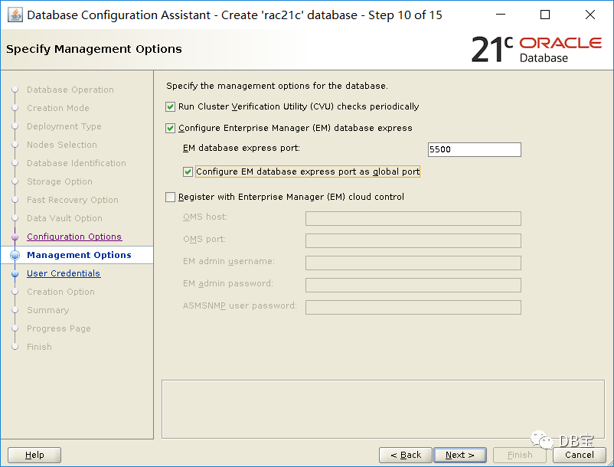This screenshot has width=614, height=467.
Task: Click the empty message area at bottom
Action: point(383,409)
